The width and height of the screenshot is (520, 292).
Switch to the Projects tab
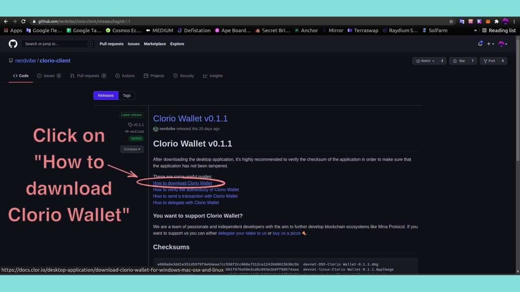pos(154,76)
